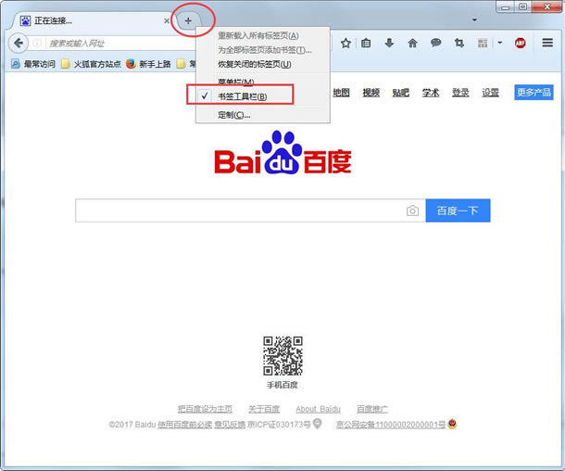Image resolution: width=565 pixels, height=471 pixels.
Task: Open 把百度设为主页 link
Action: [x=205, y=409]
